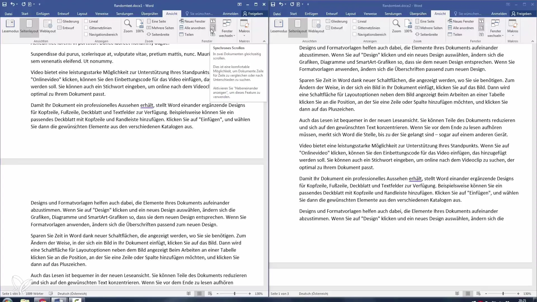Screen dimensions: 537x302
Task: Click zoom slider handle in left window
Action: tap(234, 294)
